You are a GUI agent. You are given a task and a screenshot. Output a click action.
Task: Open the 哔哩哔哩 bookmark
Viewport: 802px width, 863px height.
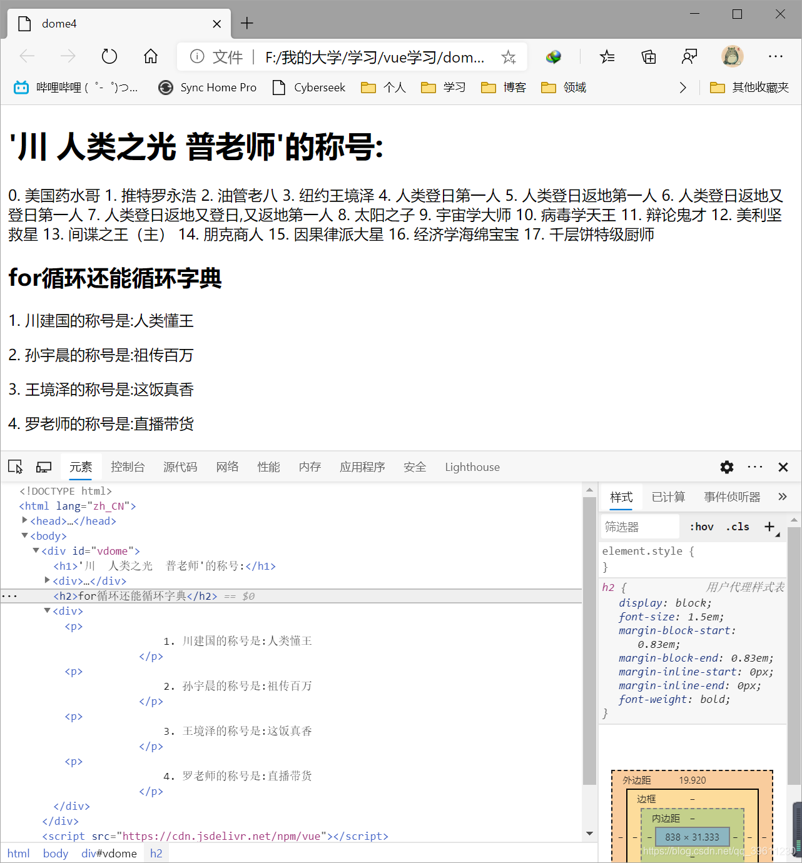pyautogui.click(x=76, y=88)
